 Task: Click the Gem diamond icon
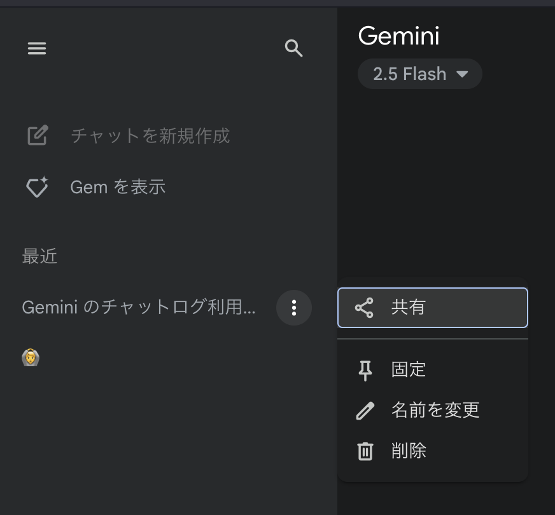click(38, 187)
